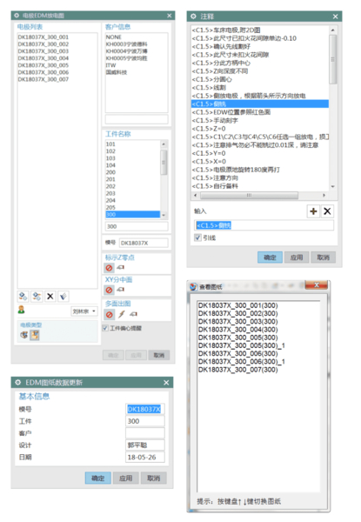Viewport: 361px width, 522px height.
Task: Toggle the red prohibition icon under 标示Z零点
Action: click(109, 268)
